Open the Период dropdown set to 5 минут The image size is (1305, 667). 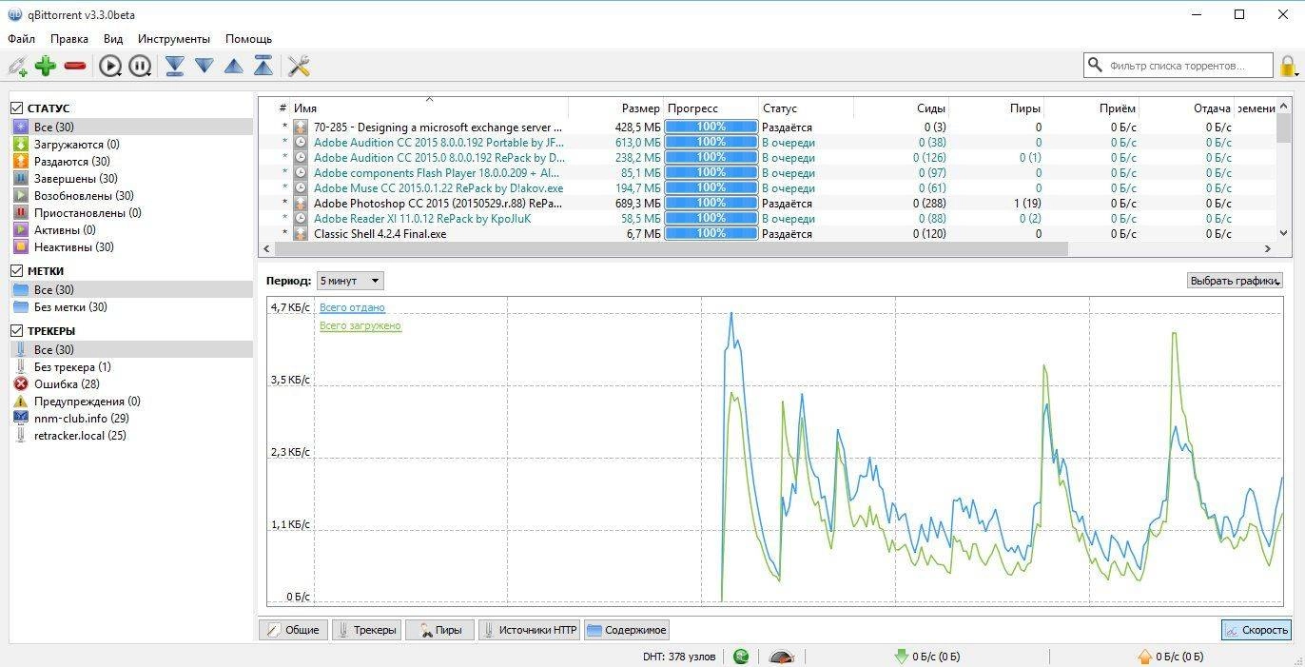pyautogui.click(x=350, y=281)
